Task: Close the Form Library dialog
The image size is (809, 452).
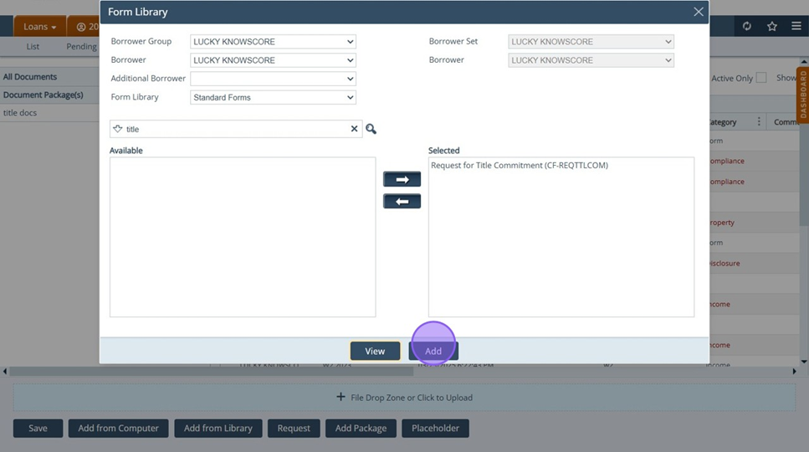Action: [699, 12]
